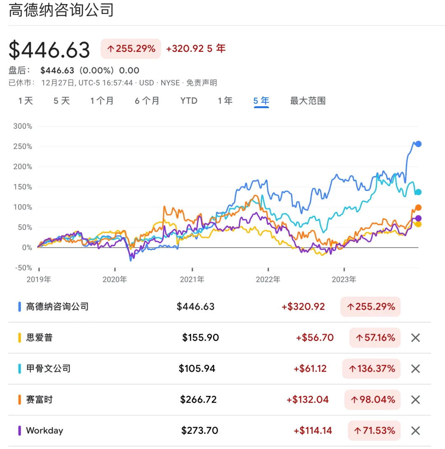Show the 最大范围 chart range
The height and width of the screenshot is (449, 445).
pos(308,101)
